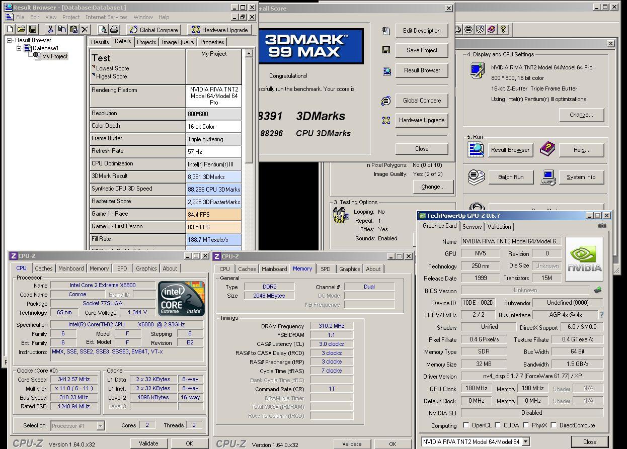Viewport: 627px width, 449px height.
Task: Click the Global Compare globe icon in score dialog
Action: pos(386,101)
